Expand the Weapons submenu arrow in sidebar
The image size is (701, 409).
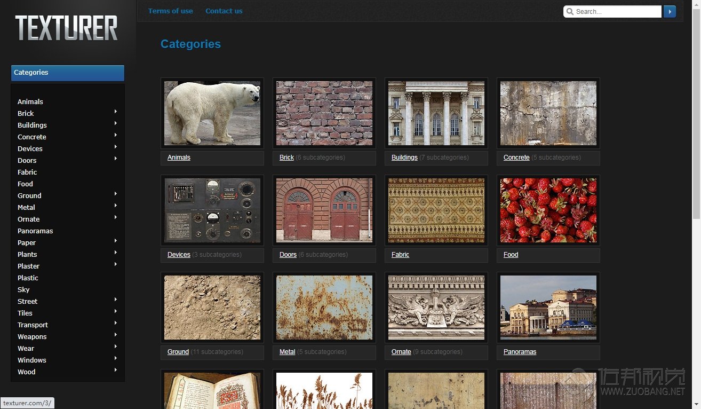115,335
